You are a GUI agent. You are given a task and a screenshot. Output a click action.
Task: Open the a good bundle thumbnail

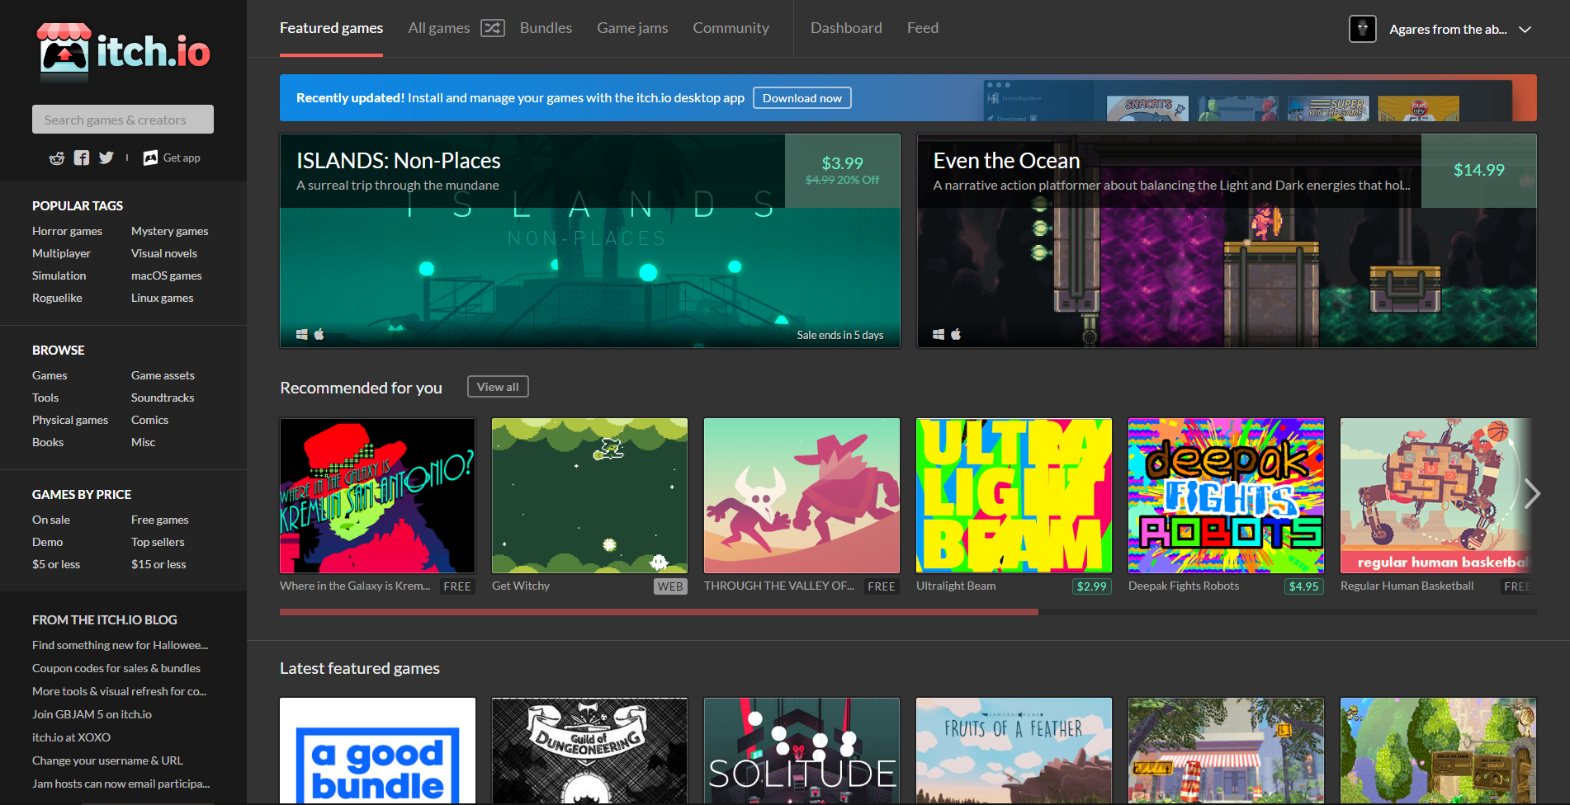point(378,751)
